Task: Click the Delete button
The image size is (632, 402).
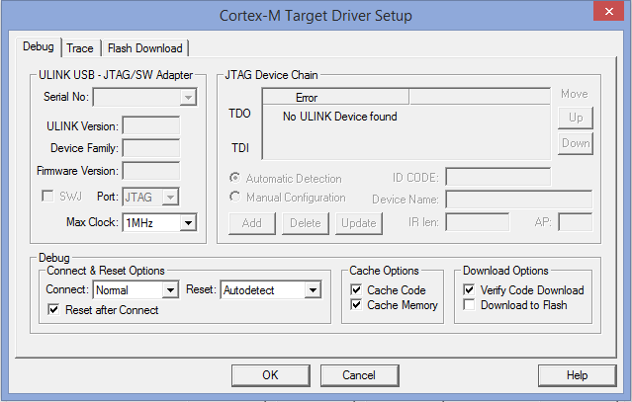Action: [x=306, y=223]
